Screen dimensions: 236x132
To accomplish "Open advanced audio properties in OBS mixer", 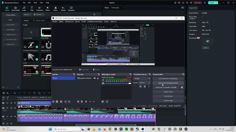I will pos(103,102).
